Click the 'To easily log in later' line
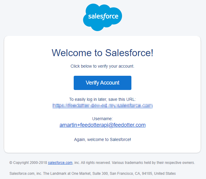Screen dimensions: 206x179 pyautogui.click(x=102, y=99)
